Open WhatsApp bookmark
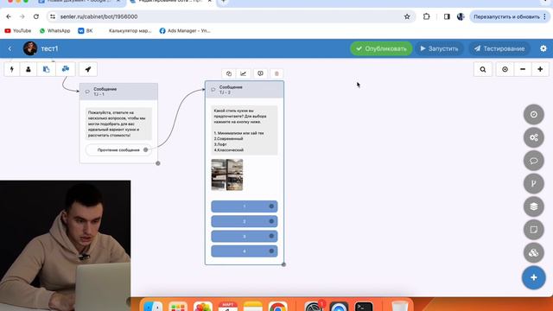 tap(55, 31)
